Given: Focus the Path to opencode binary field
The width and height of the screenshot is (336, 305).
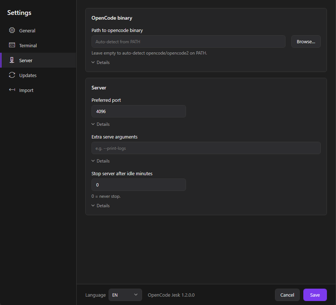Looking at the screenshot, I should pyautogui.click(x=189, y=41).
